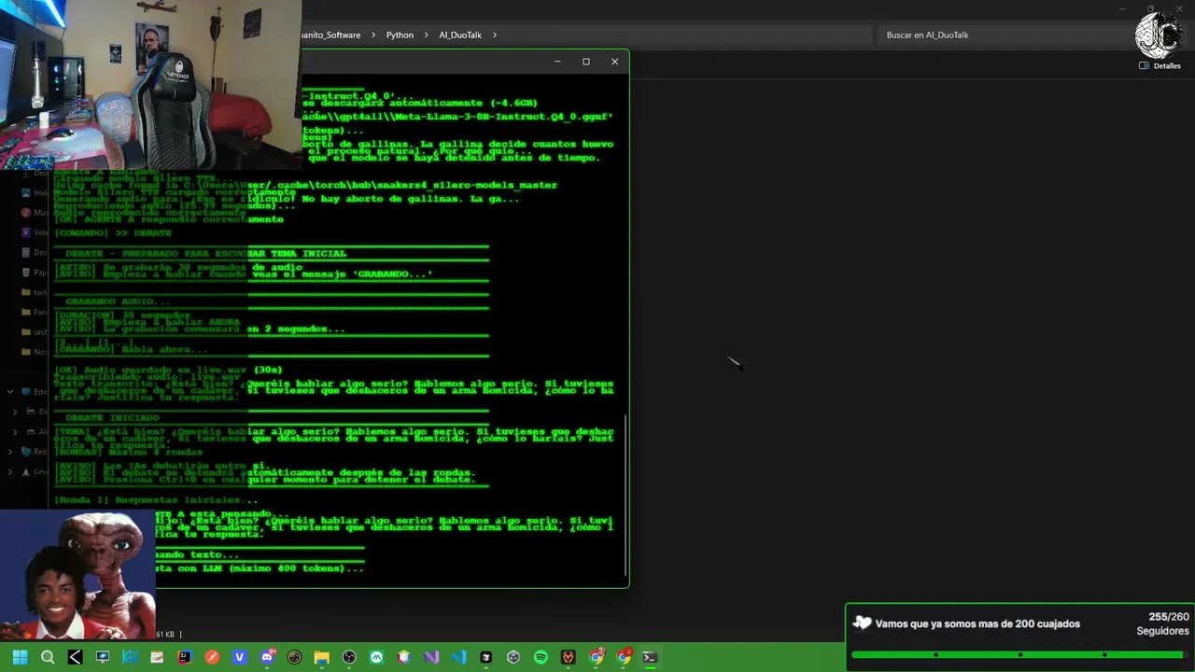1195x672 pixels.
Task: Open Unity Hub taskbar icon
Action: [513, 657]
